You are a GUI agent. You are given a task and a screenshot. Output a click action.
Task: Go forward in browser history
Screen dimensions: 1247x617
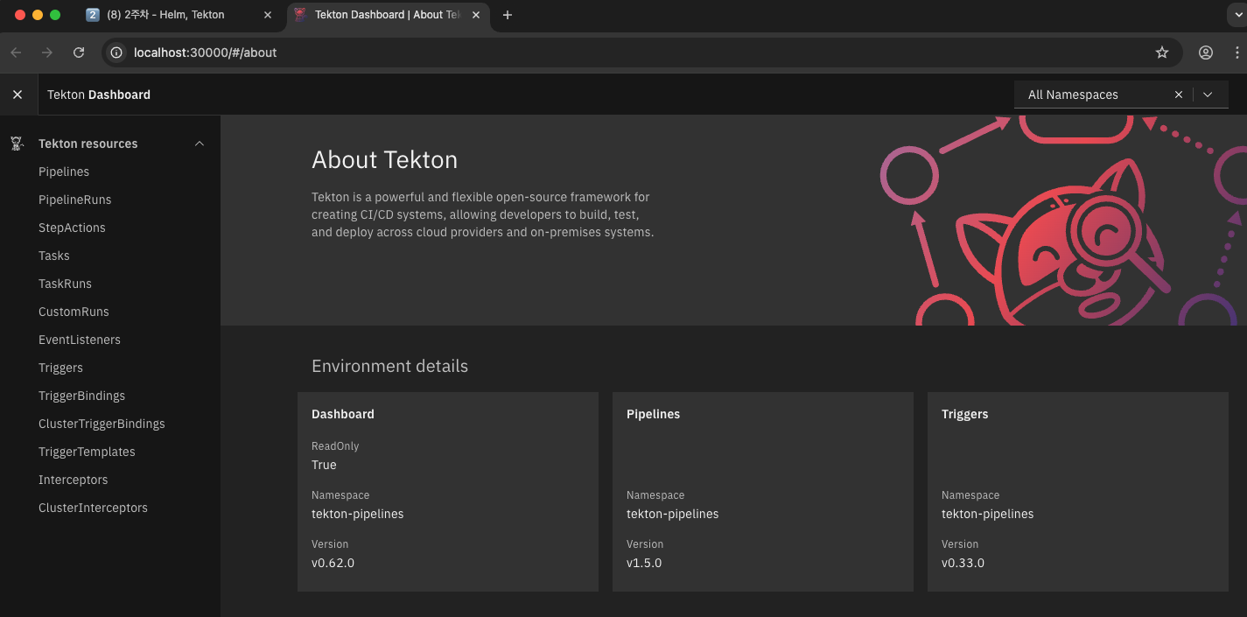pos(47,53)
